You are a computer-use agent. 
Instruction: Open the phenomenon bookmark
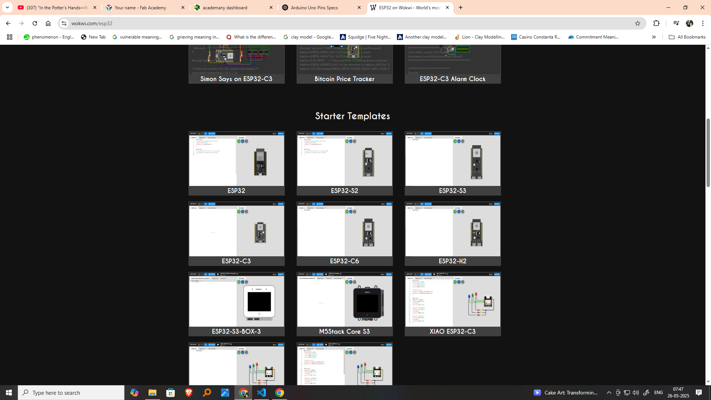49,37
